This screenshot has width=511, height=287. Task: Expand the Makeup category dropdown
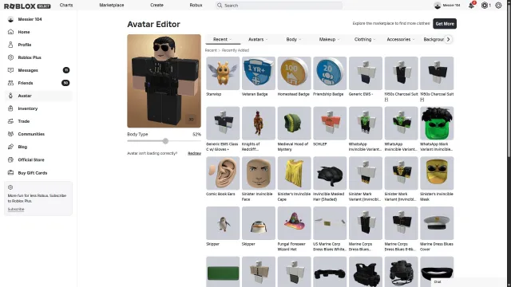coord(329,39)
